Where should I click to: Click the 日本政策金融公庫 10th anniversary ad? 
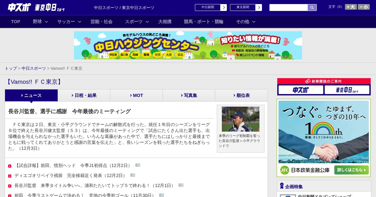click(324, 138)
